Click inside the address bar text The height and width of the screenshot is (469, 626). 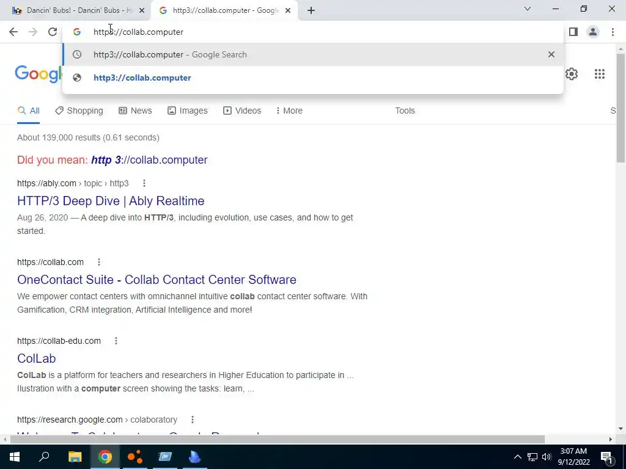click(138, 32)
